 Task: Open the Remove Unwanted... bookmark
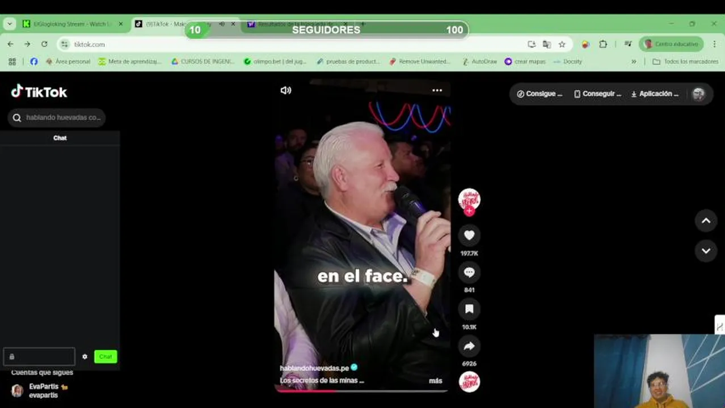420,61
